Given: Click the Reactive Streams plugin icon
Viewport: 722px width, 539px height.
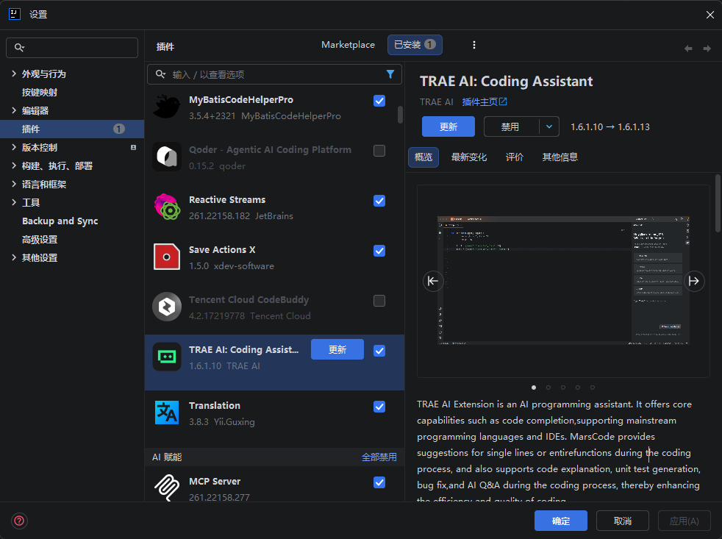Looking at the screenshot, I should pos(166,207).
